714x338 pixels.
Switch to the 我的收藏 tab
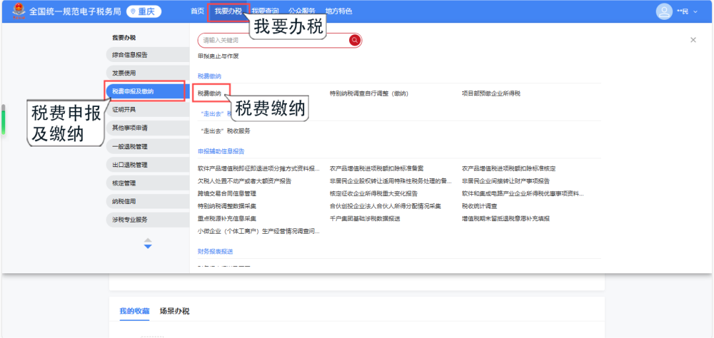[x=134, y=311]
